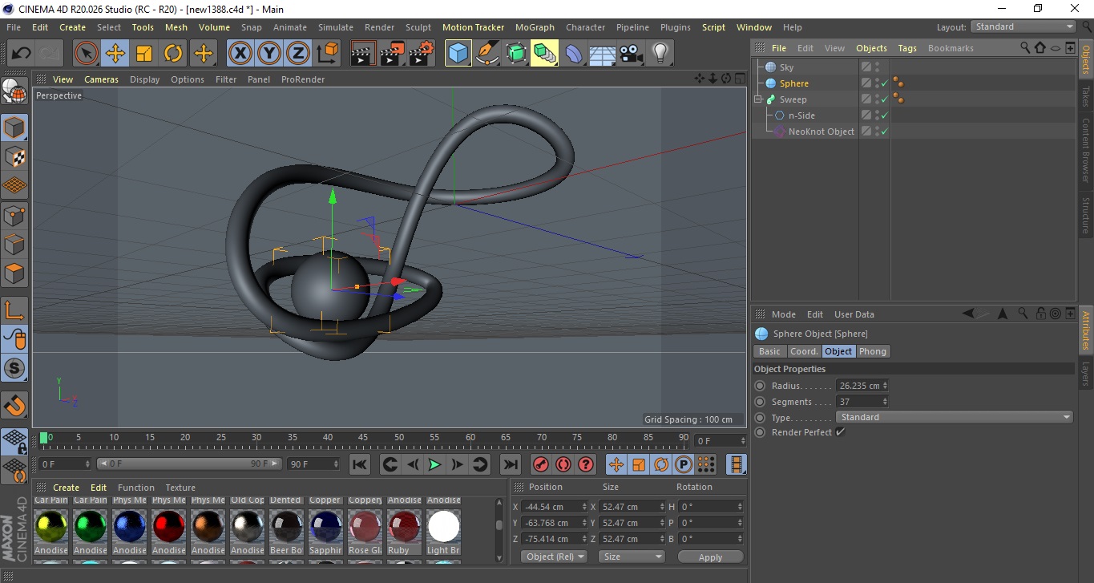
Task: Add a Camera object
Action: (x=631, y=54)
